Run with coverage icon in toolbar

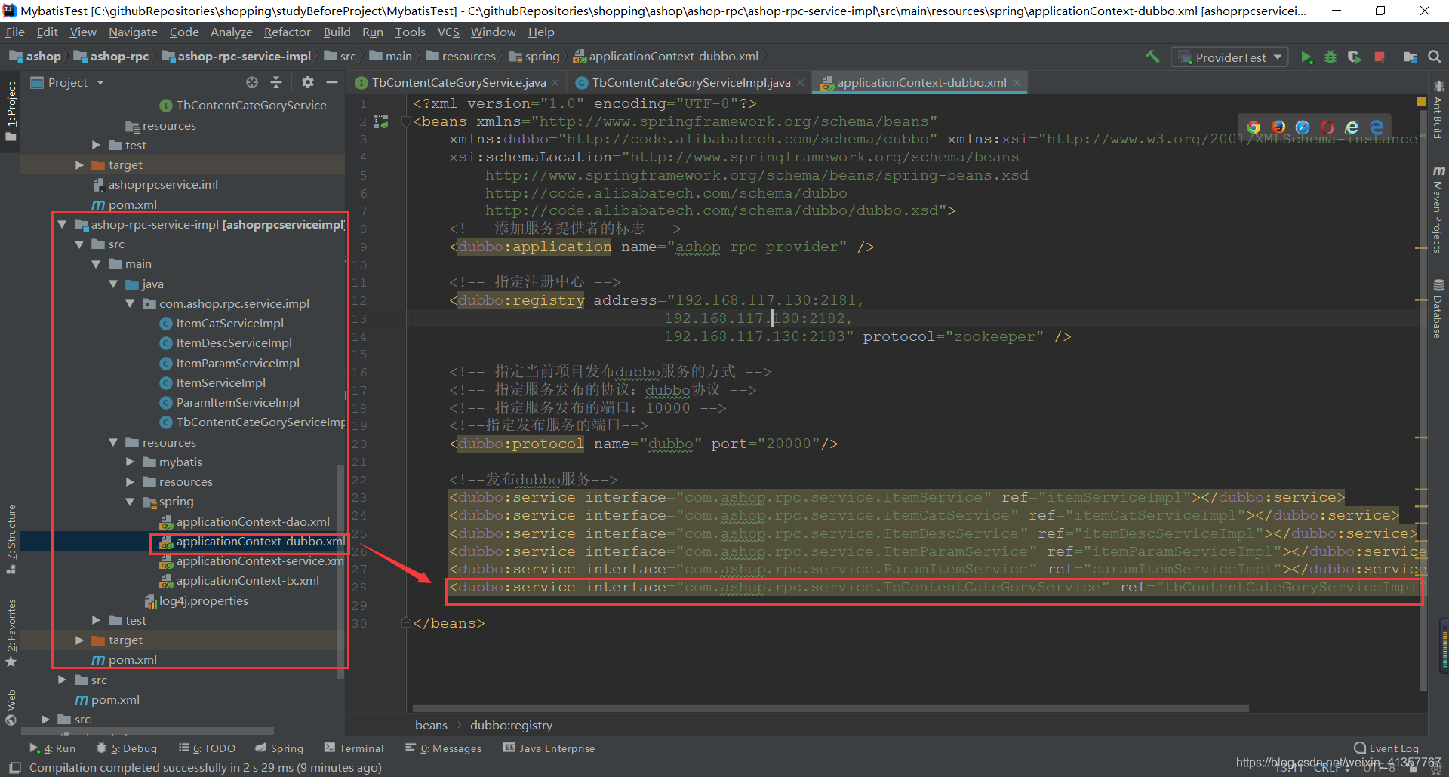point(1355,57)
